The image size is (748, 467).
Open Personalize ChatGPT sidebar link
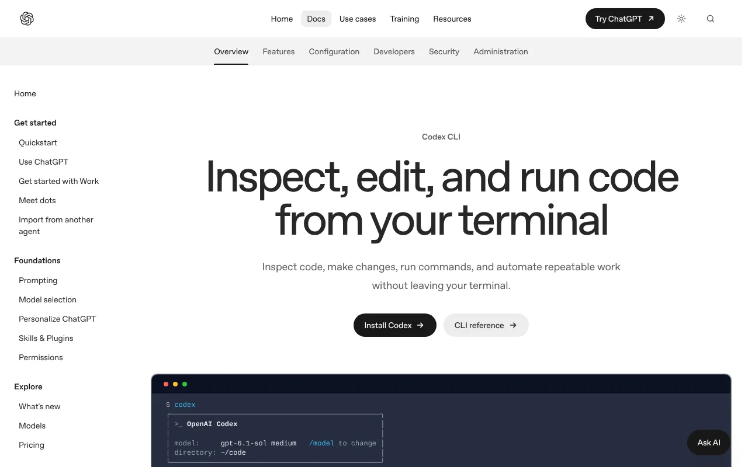(x=57, y=319)
